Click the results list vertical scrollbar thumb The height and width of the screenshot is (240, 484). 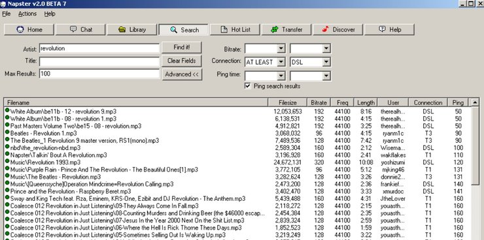coord(475,146)
